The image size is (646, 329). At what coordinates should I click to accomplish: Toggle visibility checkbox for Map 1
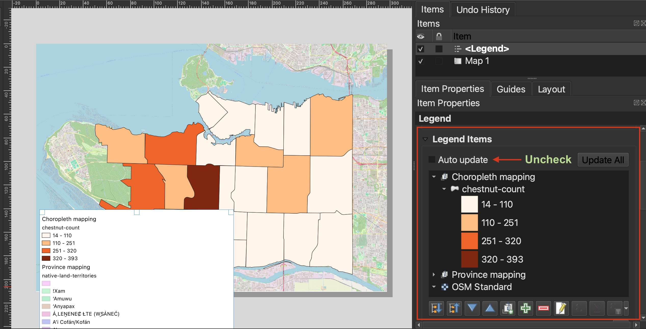click(421, 61)
